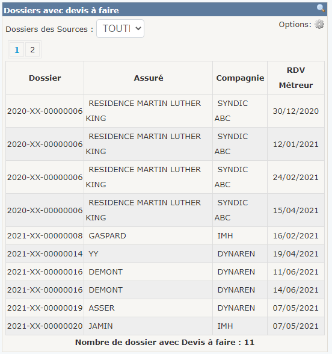The width and height of the screenshot is (332, 354).
Task: Click the Compagnie column header
Action: [x=240, y=78]
